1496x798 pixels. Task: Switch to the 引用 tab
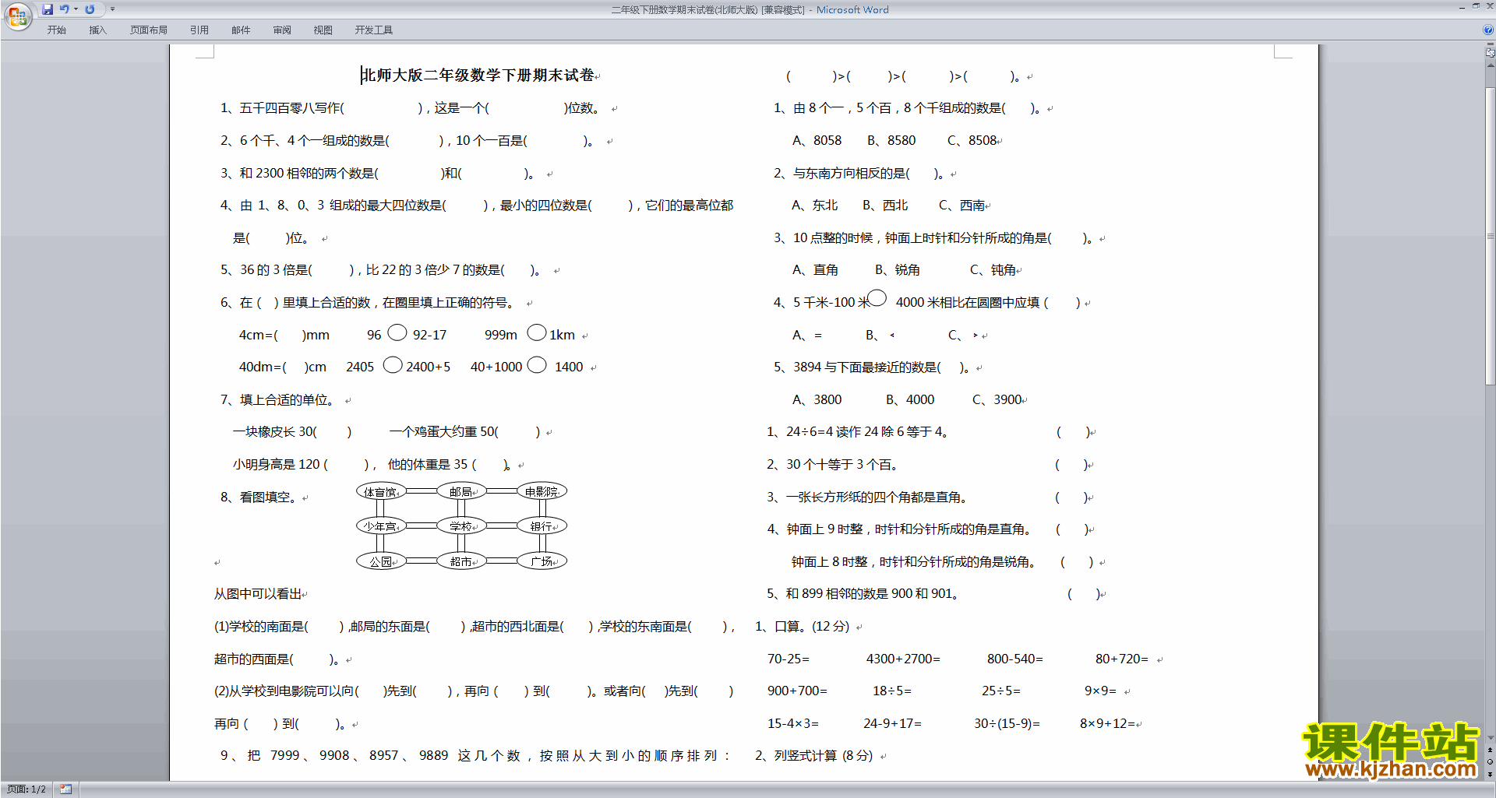199,30
